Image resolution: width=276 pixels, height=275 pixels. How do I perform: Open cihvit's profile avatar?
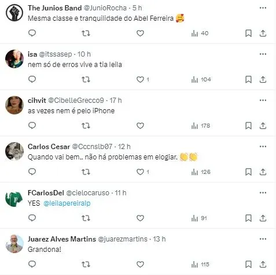(x=14, y=105)
